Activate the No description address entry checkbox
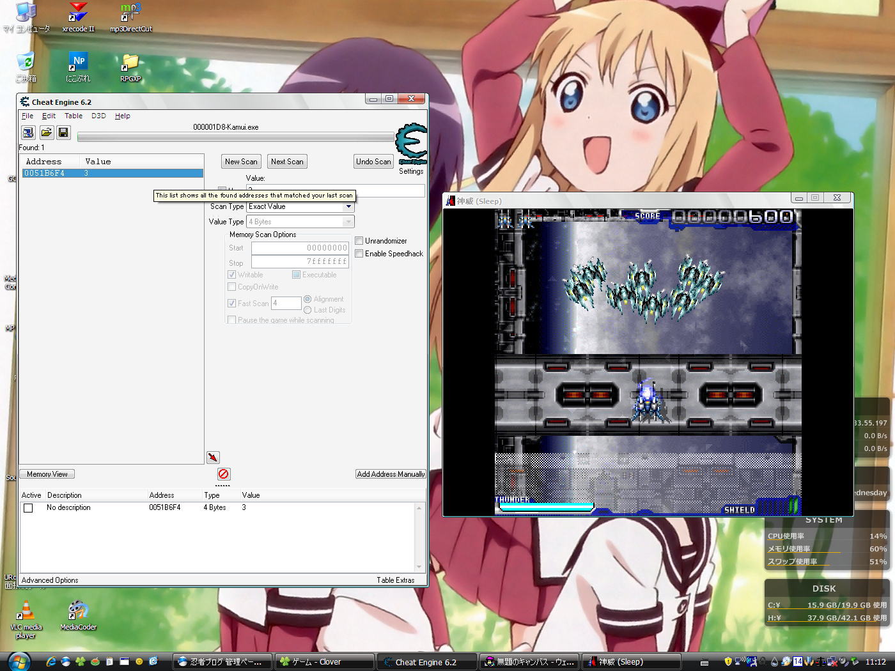The width and height of the screenshot is (895, 671). pos(28,508)
